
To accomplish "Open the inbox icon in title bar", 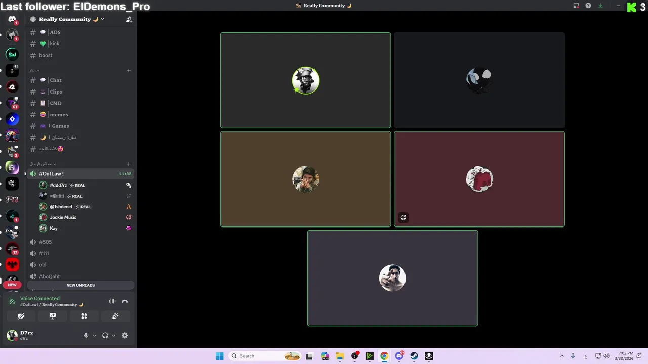I will (576, 6).
